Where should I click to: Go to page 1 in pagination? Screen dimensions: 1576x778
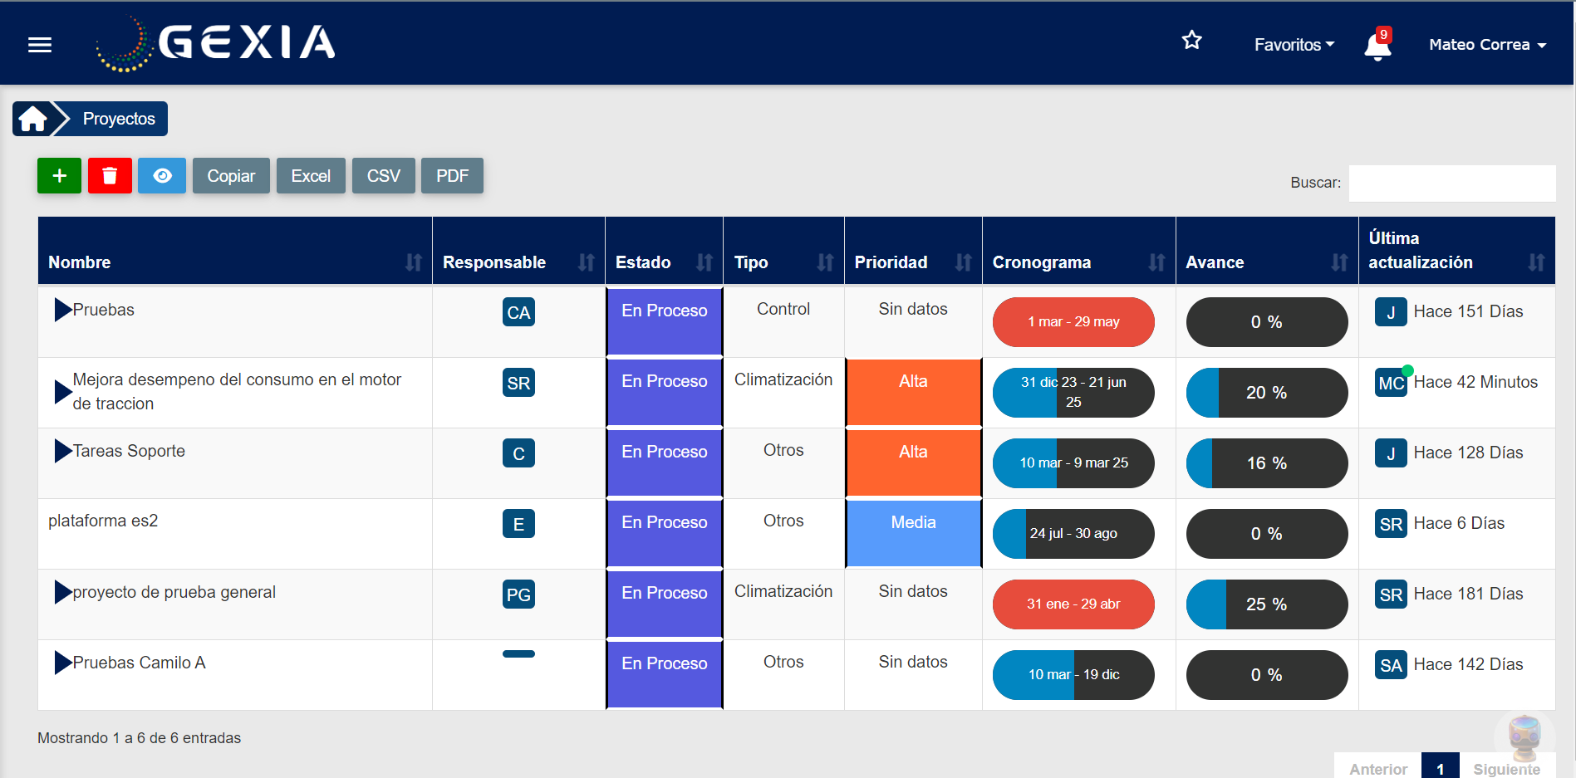click(1440, 768)
